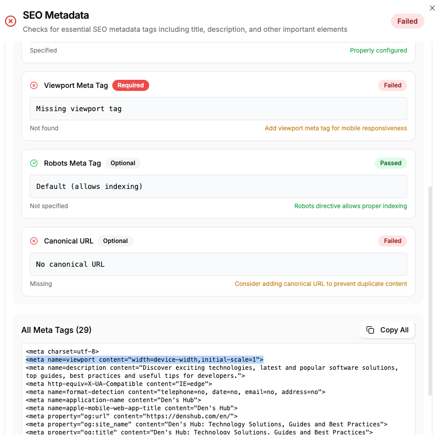Image resolution: width=441 pixels, height=439 pixels.
Task: Click 'Add viewport meta tag for mobile responsiveness'
Action: pyautogui.click(x=335, y=128)
